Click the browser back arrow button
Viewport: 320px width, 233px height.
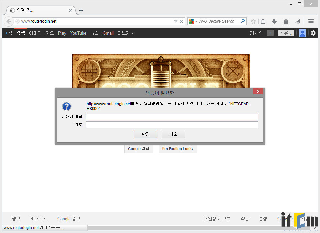point(8,21)
